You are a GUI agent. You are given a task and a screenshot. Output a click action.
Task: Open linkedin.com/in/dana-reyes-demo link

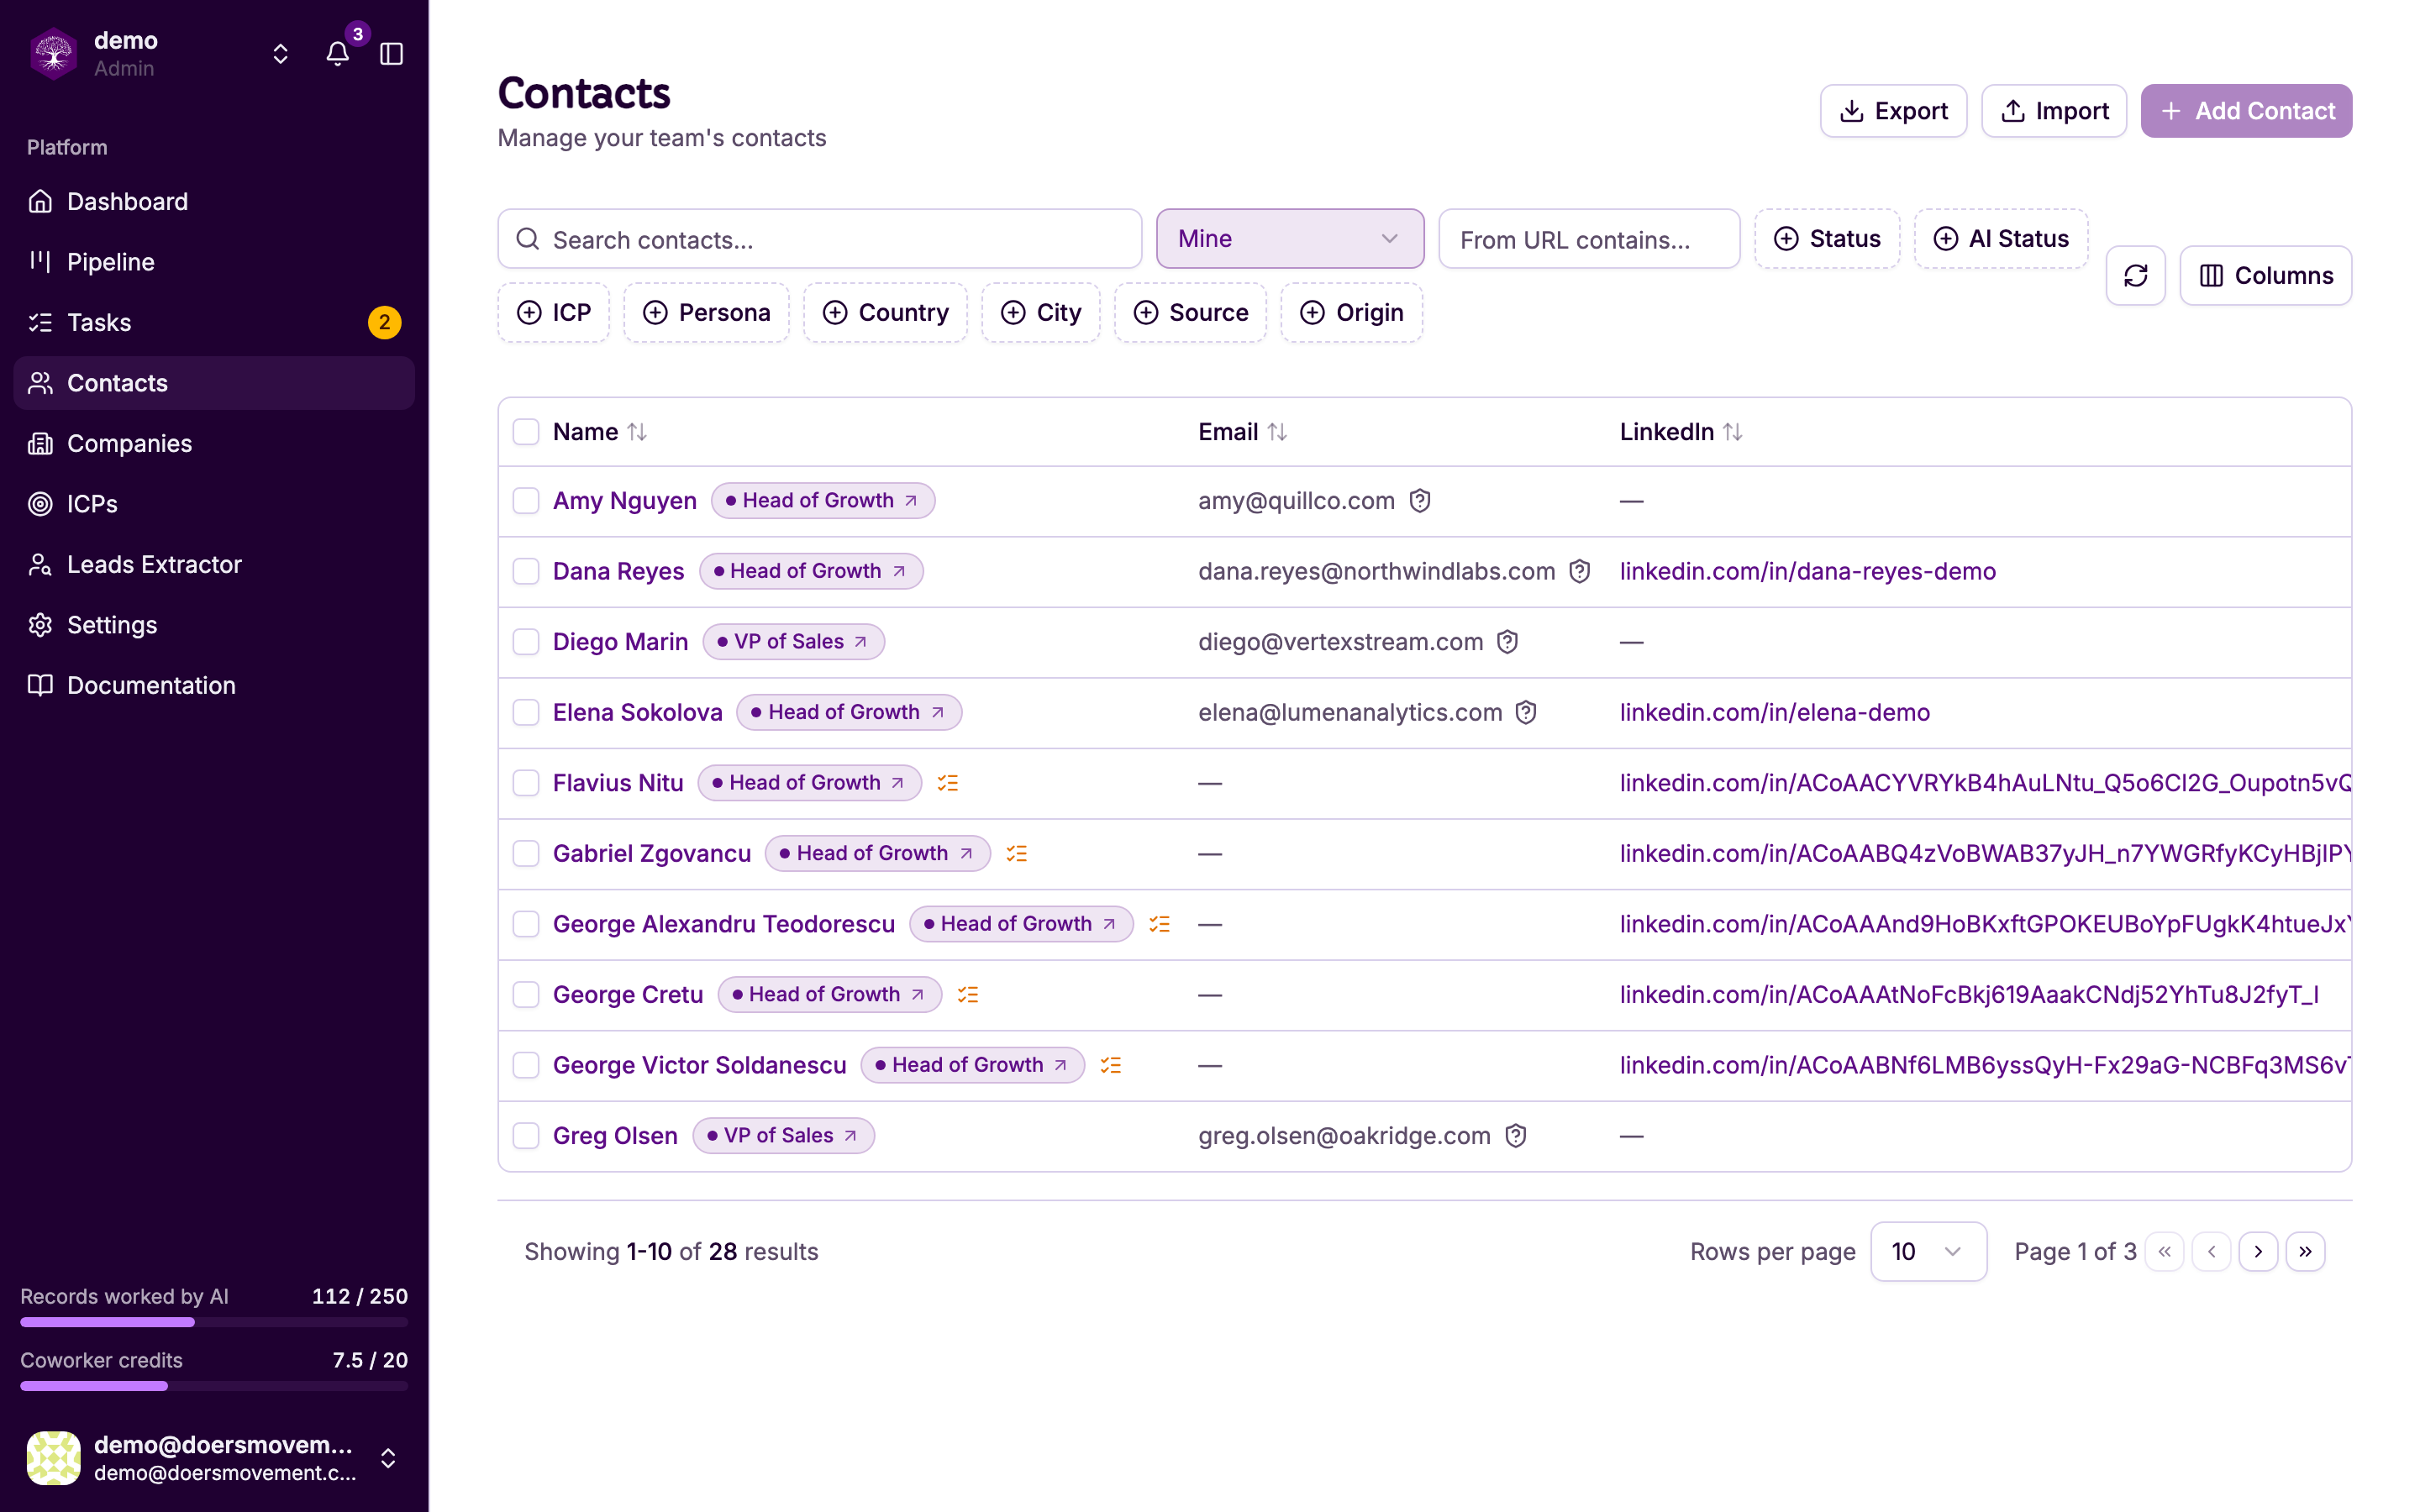click(x=1807, y=571)
